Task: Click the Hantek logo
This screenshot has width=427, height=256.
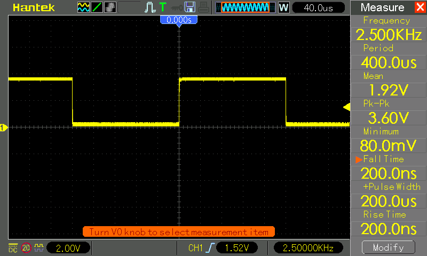Action: tap(34, 7)
